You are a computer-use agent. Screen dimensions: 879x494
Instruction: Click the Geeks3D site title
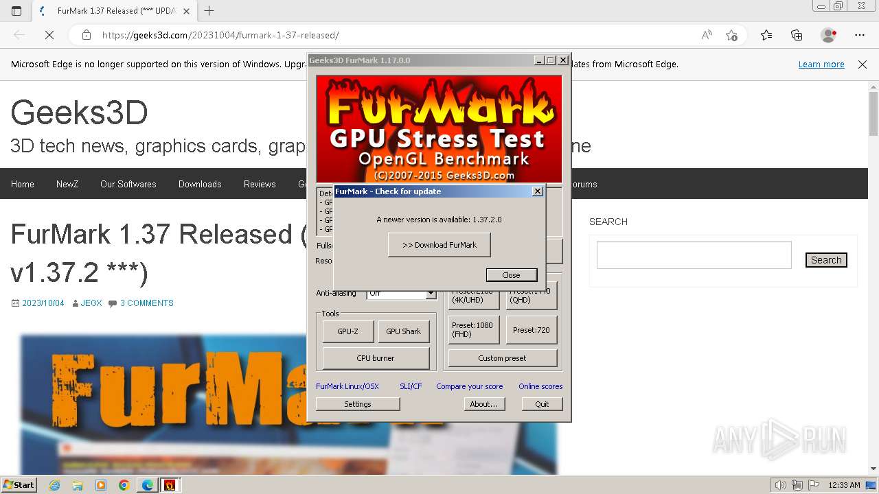[79, 113]
